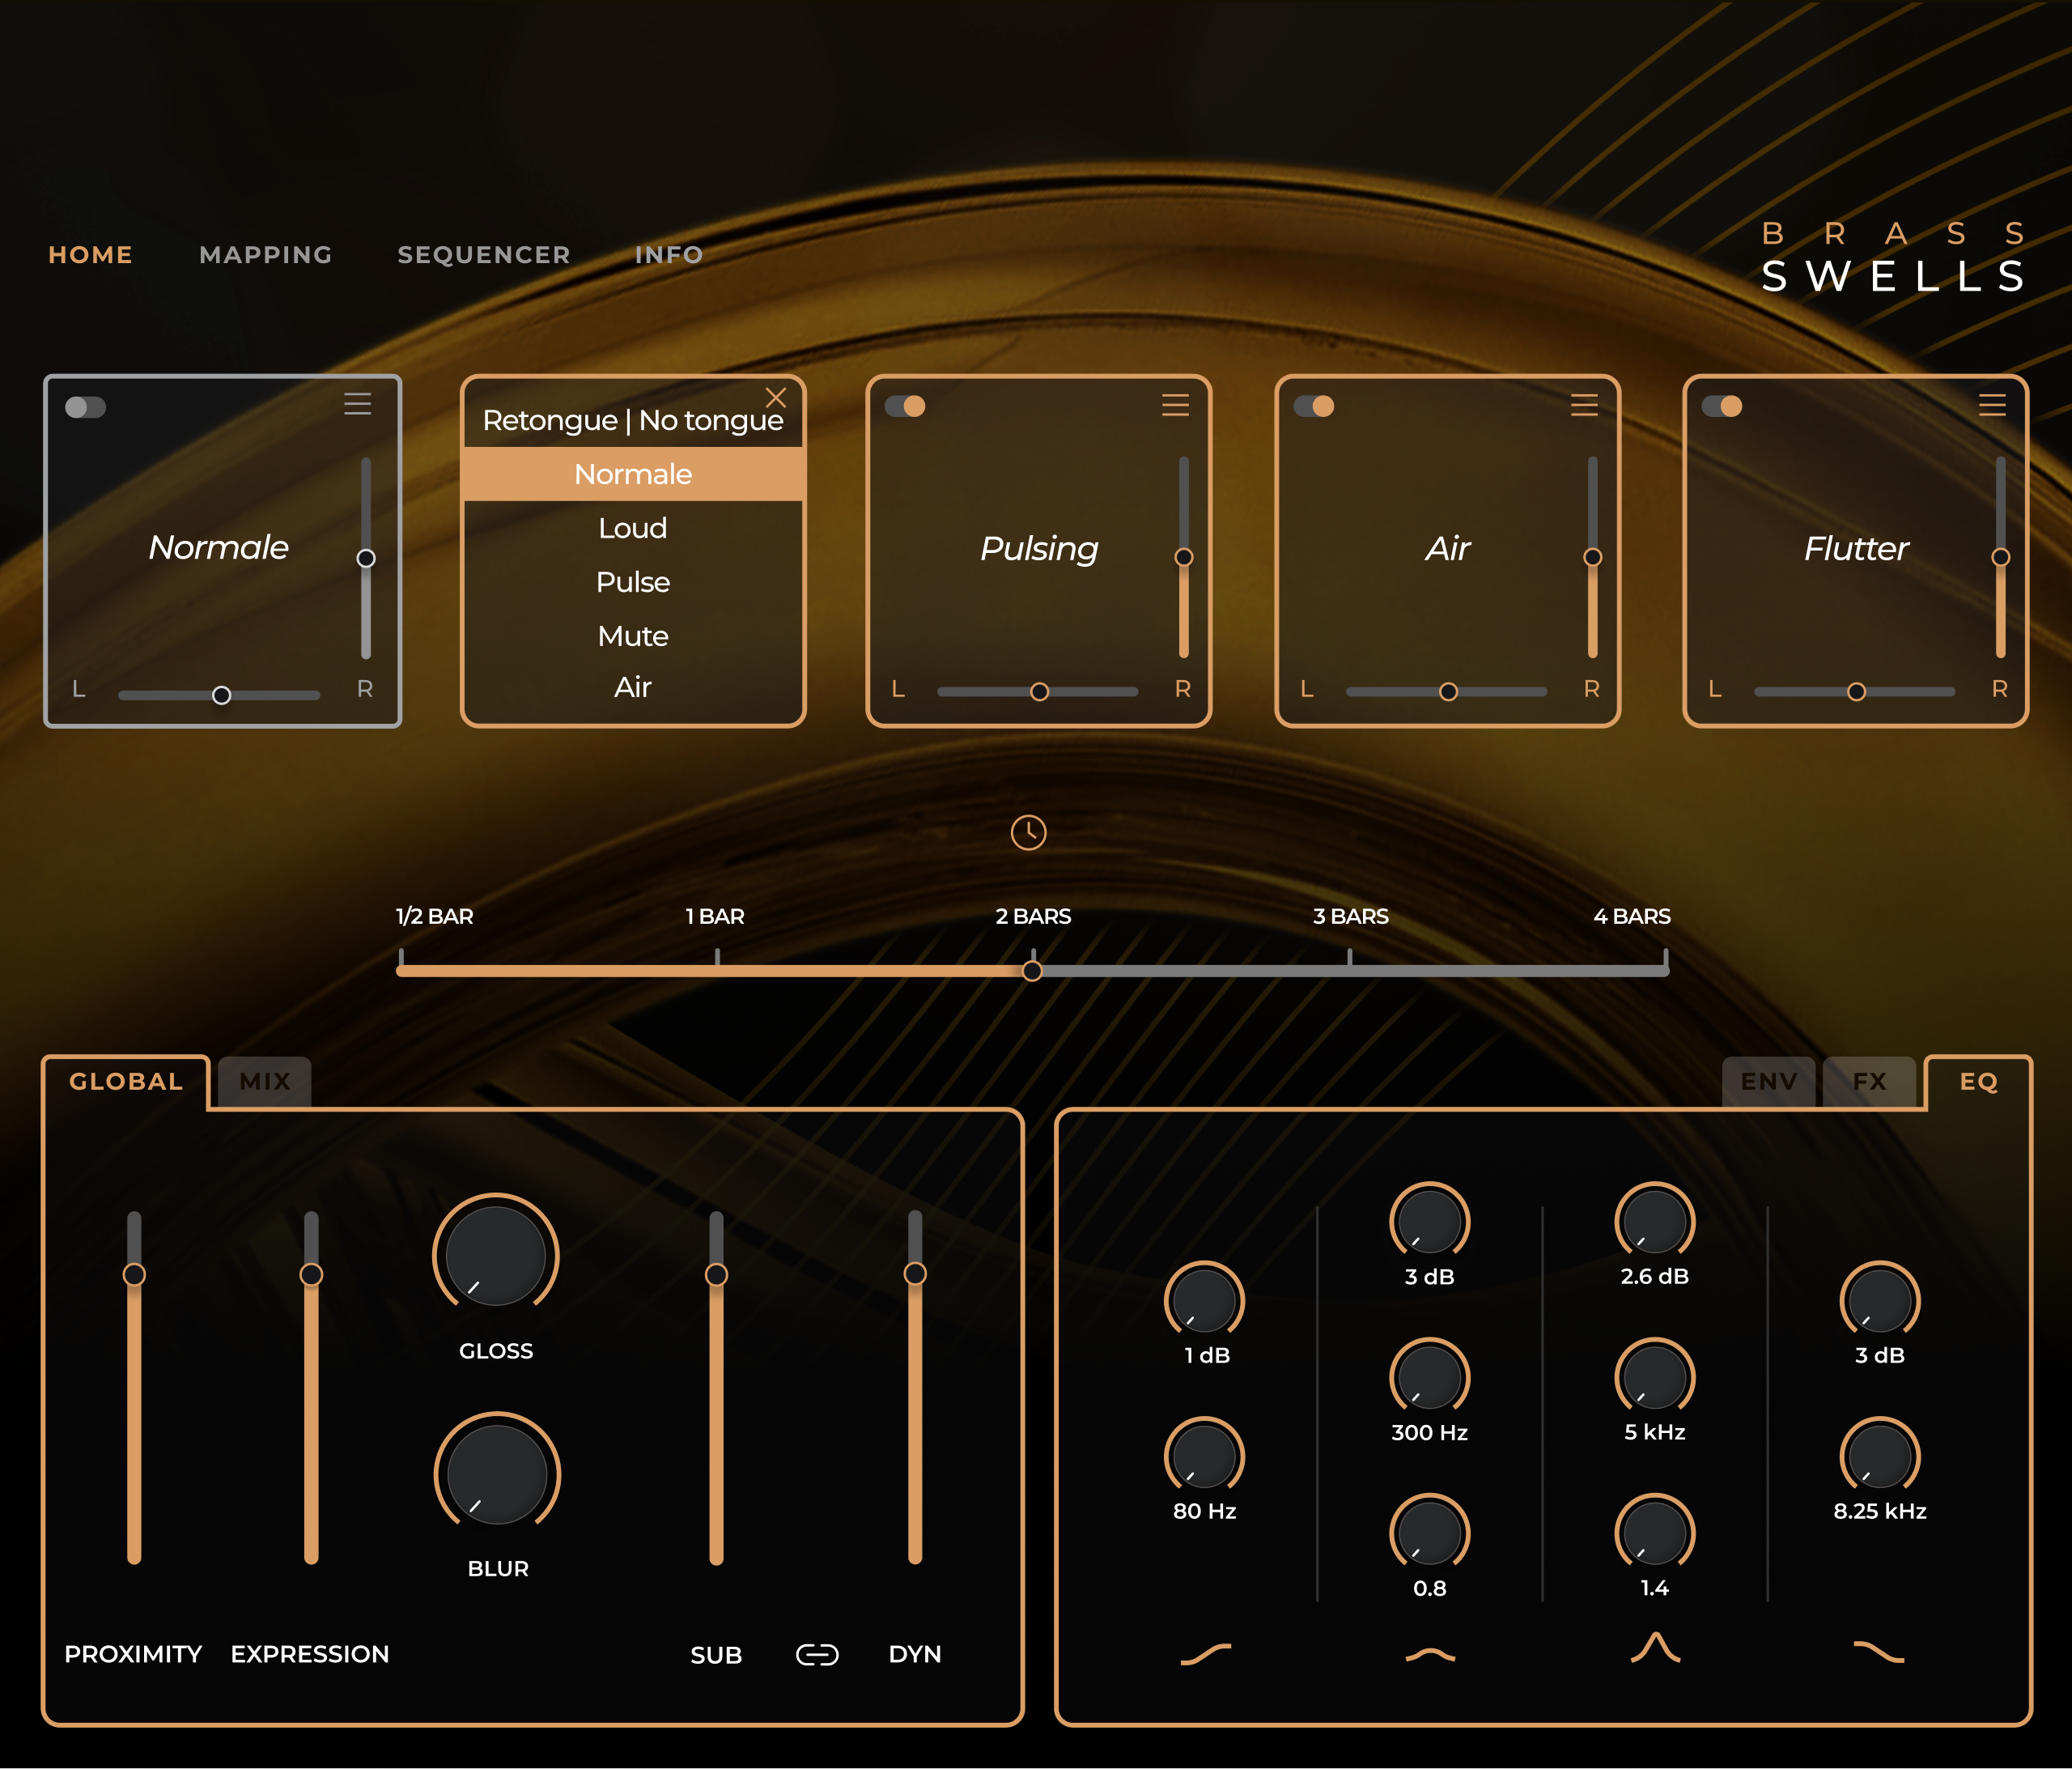Open the Normale layer hamburger menu
Viewport: 2072px width, 1769px height.
click(358, 404)
